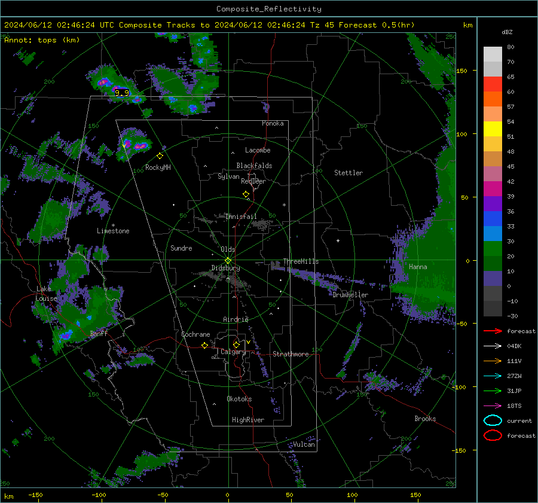Viewport: 538px width, 503px height.
Task: Click the Limestone label
Action: 113,231
